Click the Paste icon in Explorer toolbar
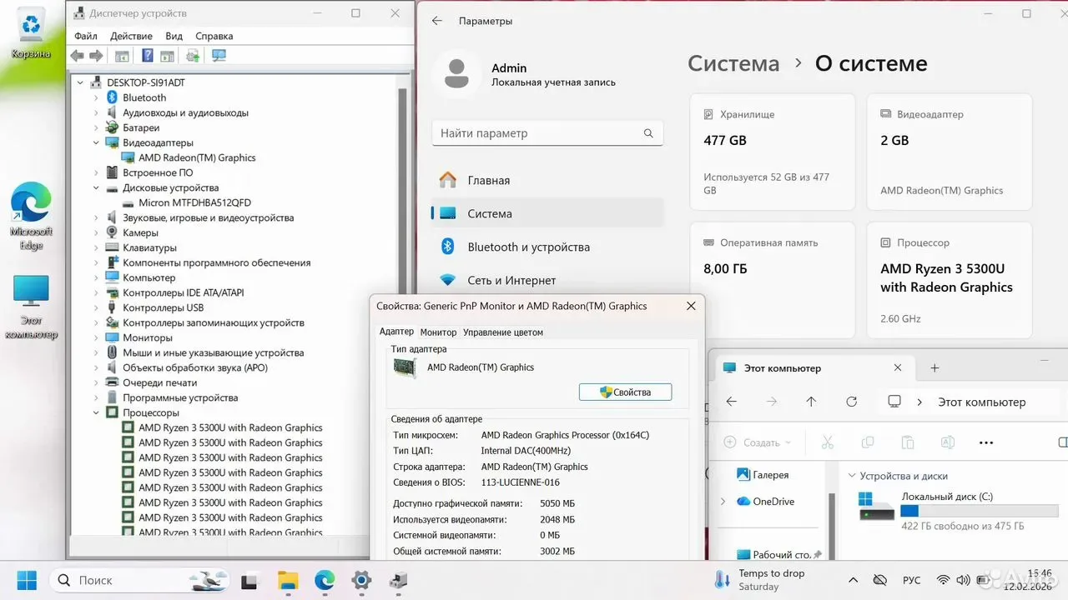The width and height of the screenshot is (1068, 600). coord(908,442)
